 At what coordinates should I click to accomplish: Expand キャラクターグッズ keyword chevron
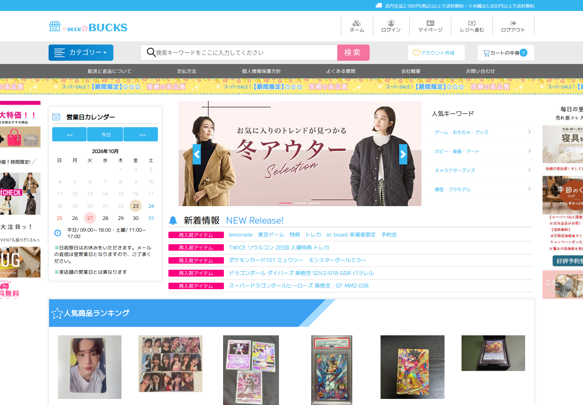tap(529, 170)
